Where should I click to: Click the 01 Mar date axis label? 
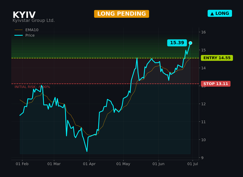coord(54,164)
